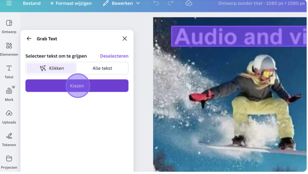
Task: Redo the last action
Action: point(171,3)
